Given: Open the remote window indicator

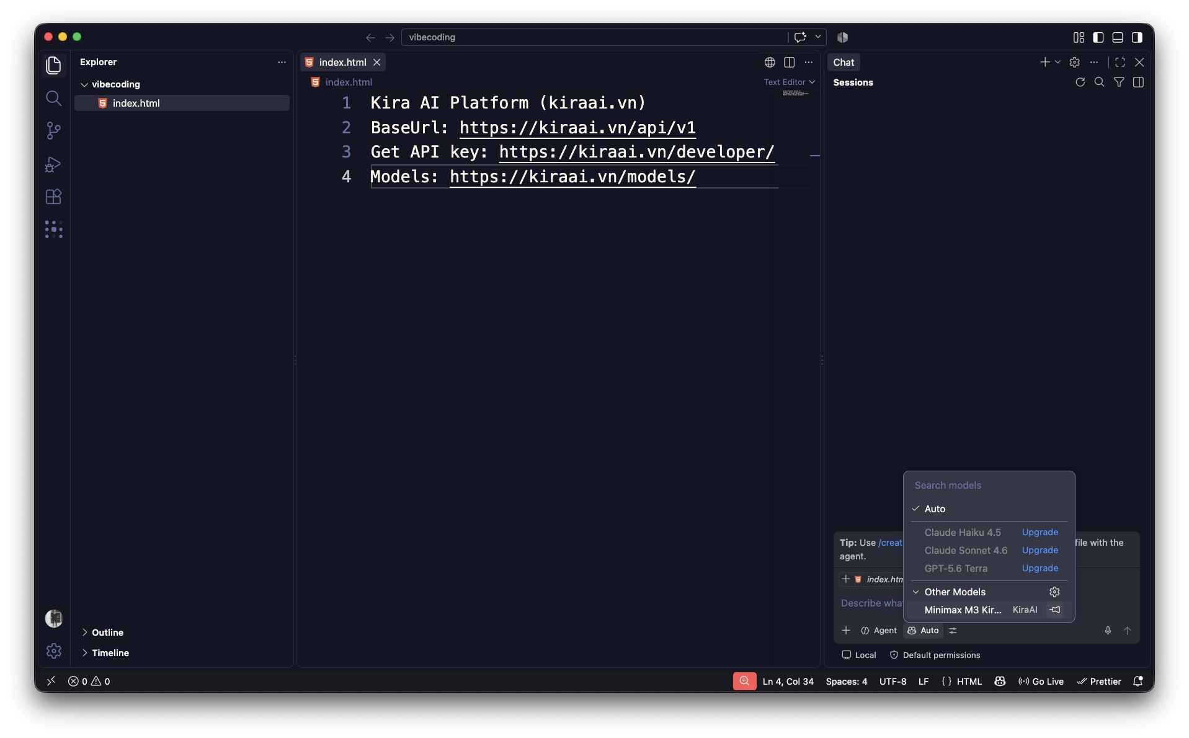Looking at the screenshot, I should [51, 681].
